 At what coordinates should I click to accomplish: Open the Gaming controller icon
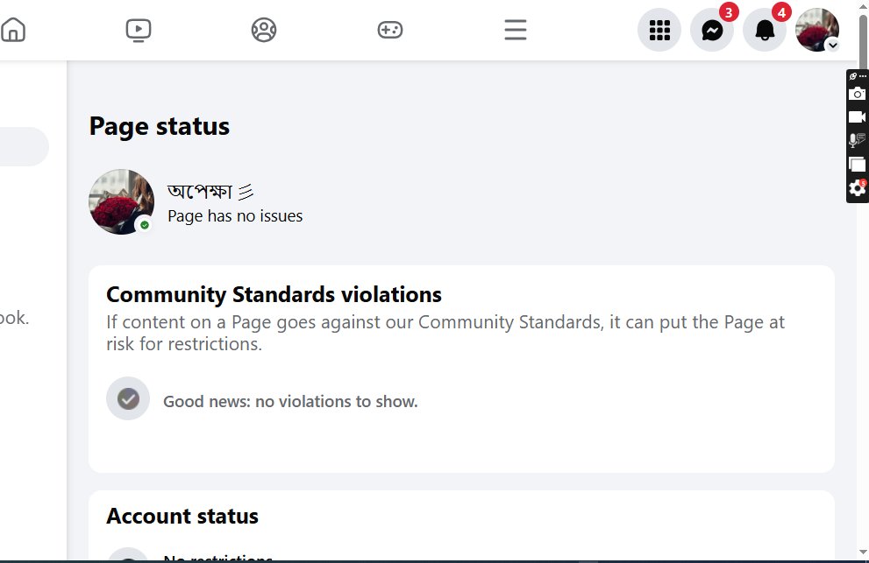390,30
